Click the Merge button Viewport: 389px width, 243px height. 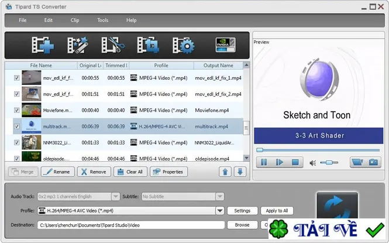pos(23,172)
